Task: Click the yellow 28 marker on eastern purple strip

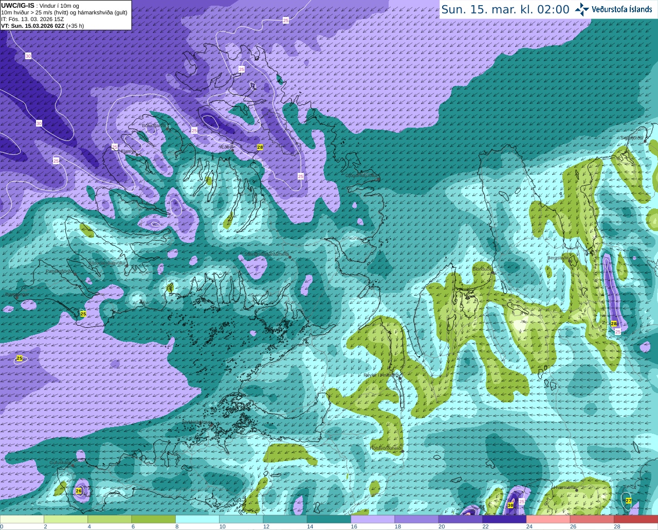Action: click(x=614, y=324)
